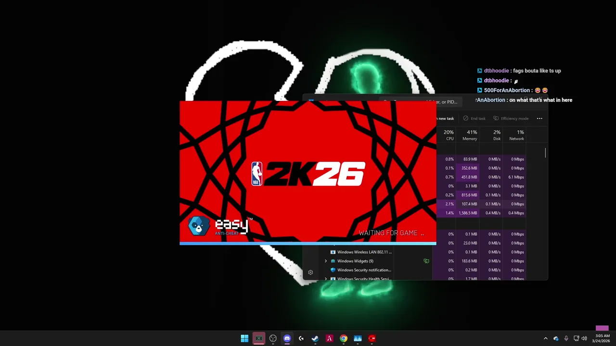
Task: Click Efficiency mode in Task Manager
Action: tap(511, 118)
